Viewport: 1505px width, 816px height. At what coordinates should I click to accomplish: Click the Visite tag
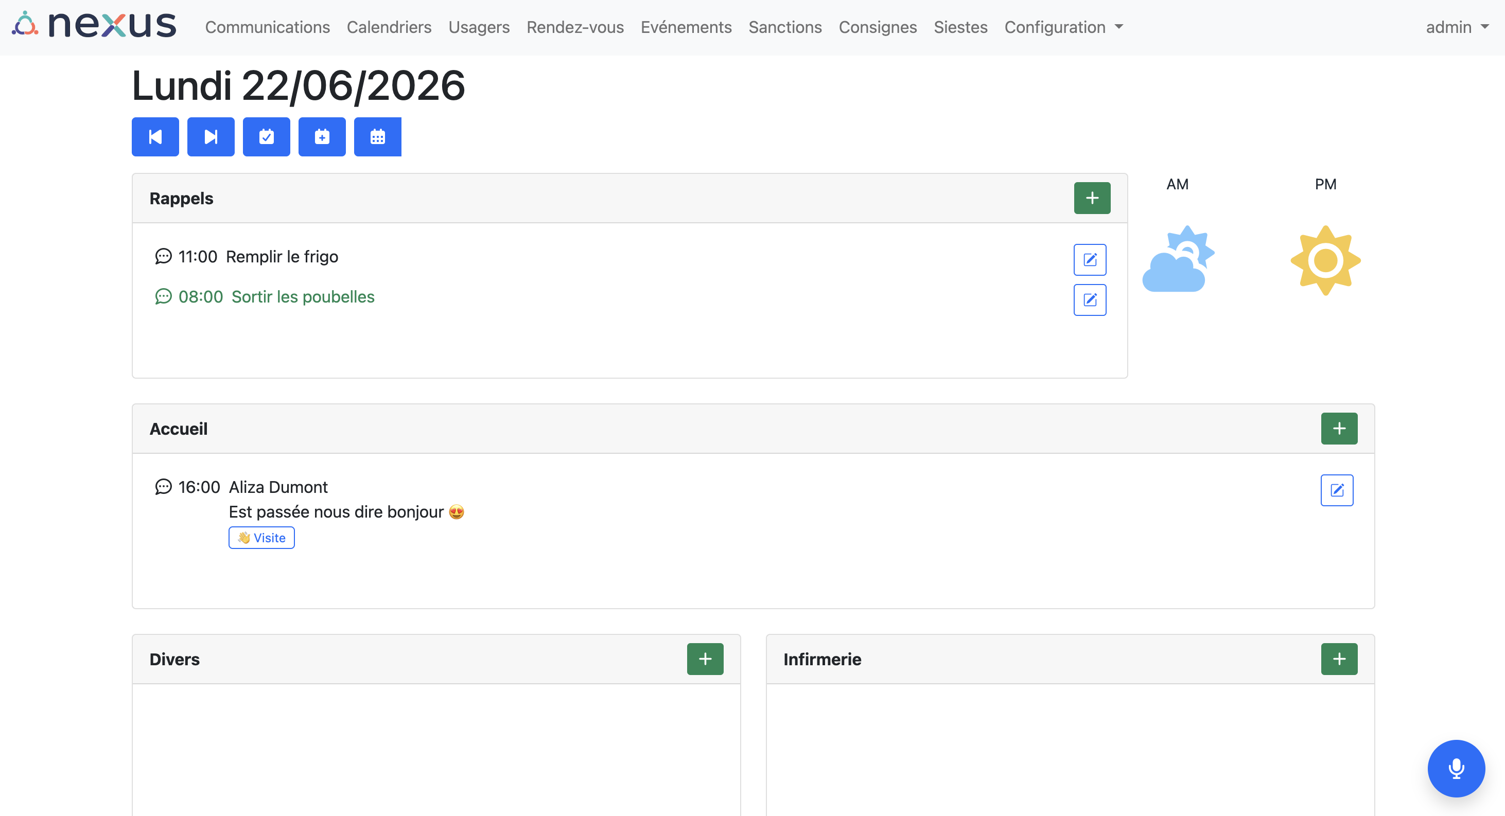[x=261, y=537]
